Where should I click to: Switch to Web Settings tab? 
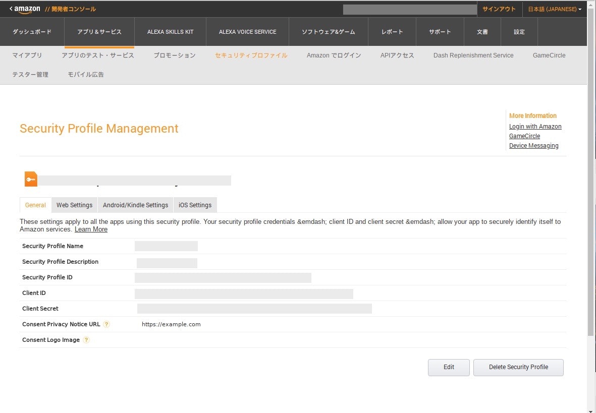click(75, 205)
